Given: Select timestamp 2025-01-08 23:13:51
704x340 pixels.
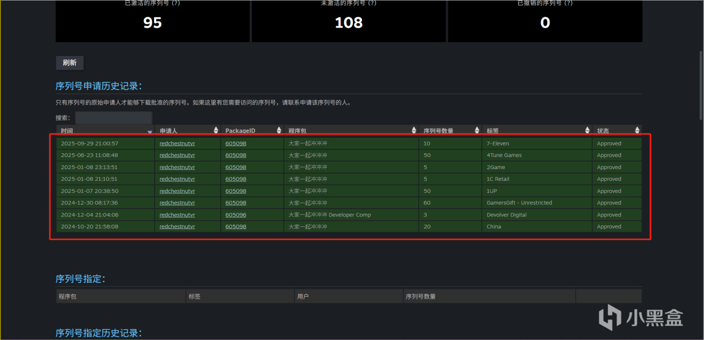Looking at the screenshot, I should 90,168.
